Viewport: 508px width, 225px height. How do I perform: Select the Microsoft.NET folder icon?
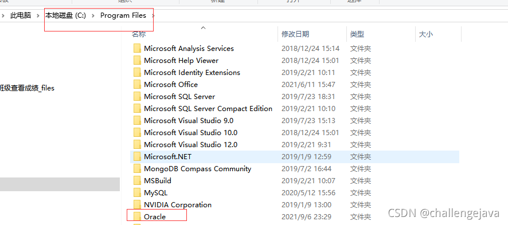(137, 156)
